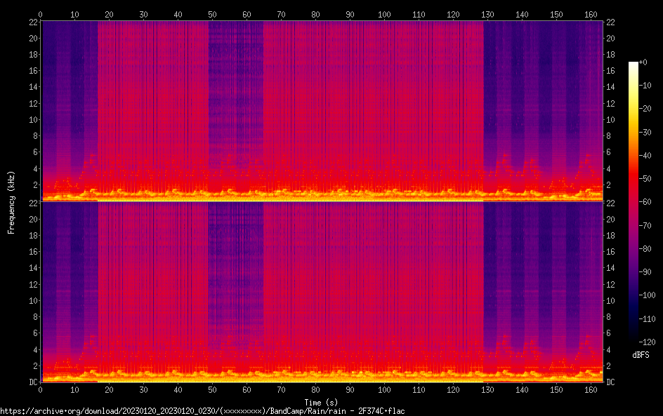663x416 pixels.
Task: Click the 10 kHz tick on upper-left frequency axis
Action: pos(32,119)
